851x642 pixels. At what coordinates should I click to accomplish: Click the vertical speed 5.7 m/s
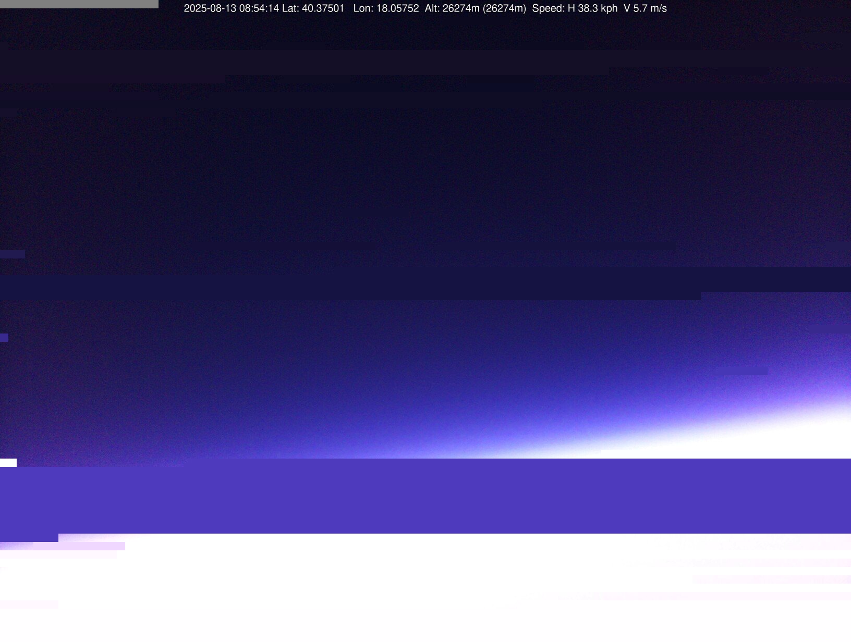[650, 8]
